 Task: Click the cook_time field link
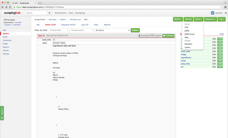(x=185, y=51)
